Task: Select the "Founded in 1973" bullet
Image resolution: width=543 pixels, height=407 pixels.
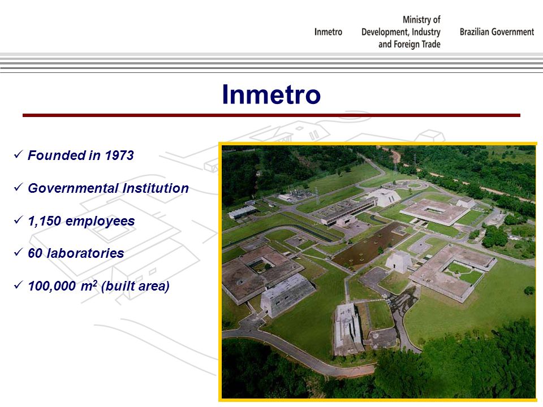Action: point(80,155)
